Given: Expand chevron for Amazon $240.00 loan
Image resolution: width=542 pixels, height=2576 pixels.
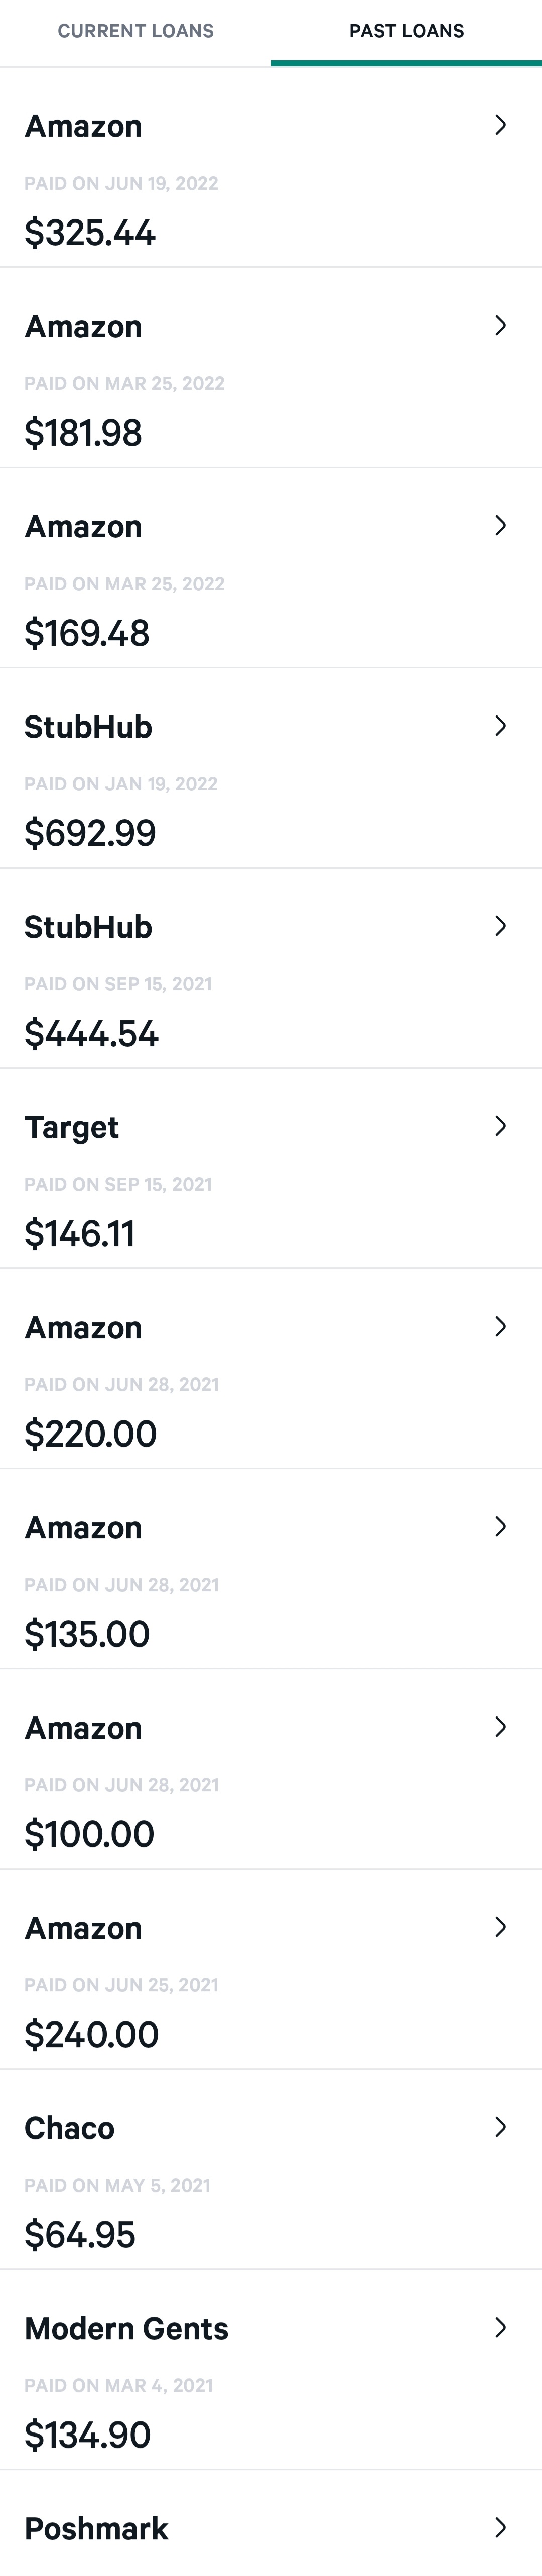Looking at the screenshot, I should coord(500,1927).
